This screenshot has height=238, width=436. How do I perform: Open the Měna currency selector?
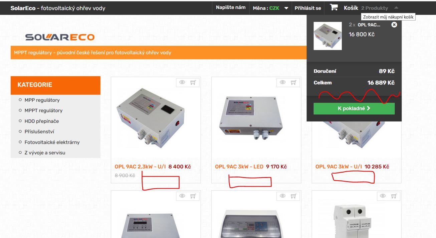270,8
